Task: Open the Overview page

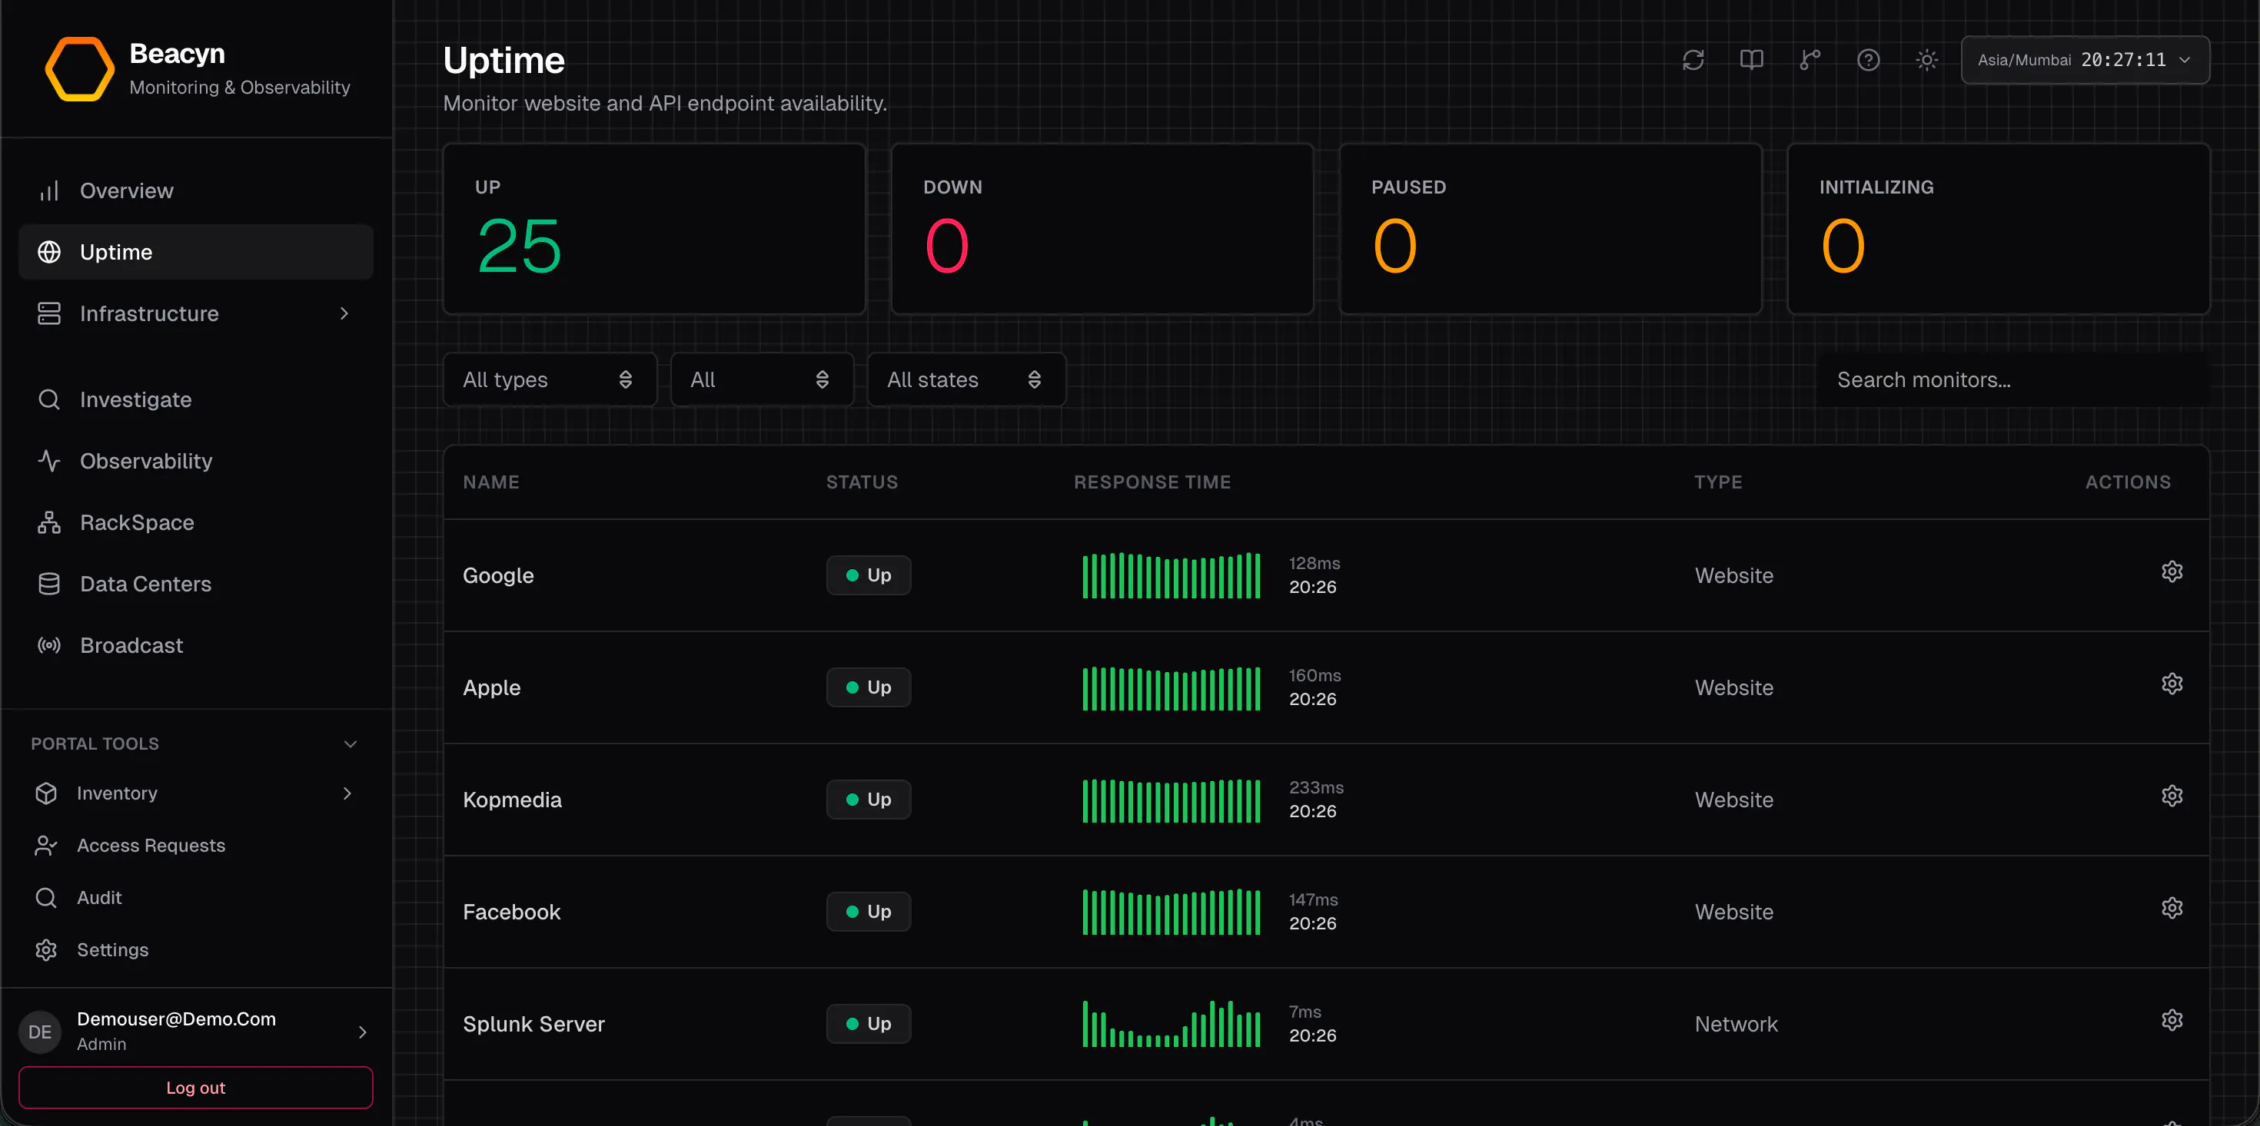Action: (x=196, y=190)
